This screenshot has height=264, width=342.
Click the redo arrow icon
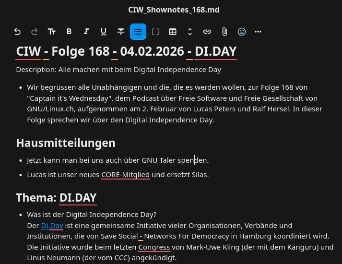(x=35, y=32)
